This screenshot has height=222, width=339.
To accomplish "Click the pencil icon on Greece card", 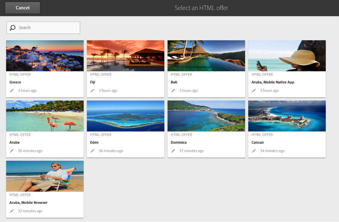I will [x=12, y=91].
